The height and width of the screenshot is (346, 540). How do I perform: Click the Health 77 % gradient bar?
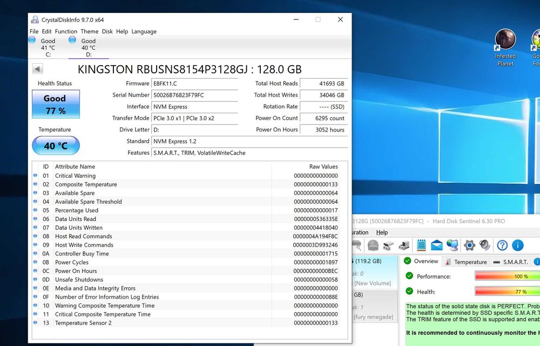pos(507,292)
